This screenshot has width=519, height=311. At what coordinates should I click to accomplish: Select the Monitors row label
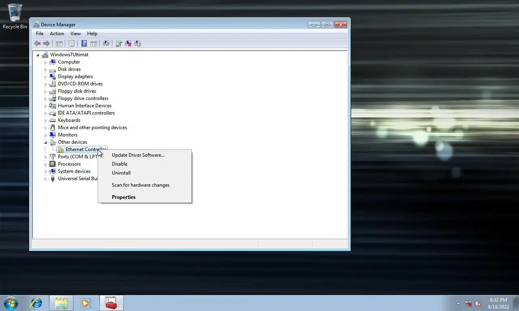coord(68,135)
